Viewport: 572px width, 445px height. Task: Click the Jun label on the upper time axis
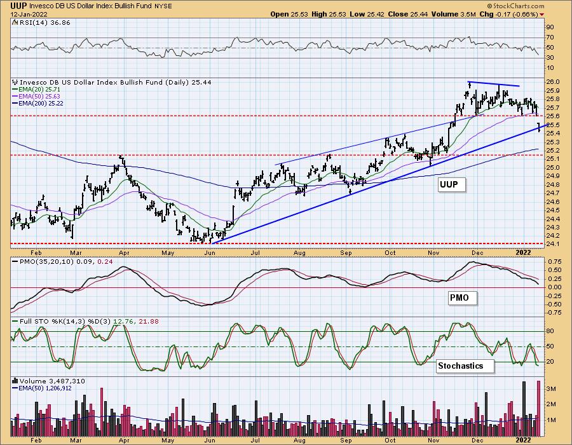click(210, 252)
